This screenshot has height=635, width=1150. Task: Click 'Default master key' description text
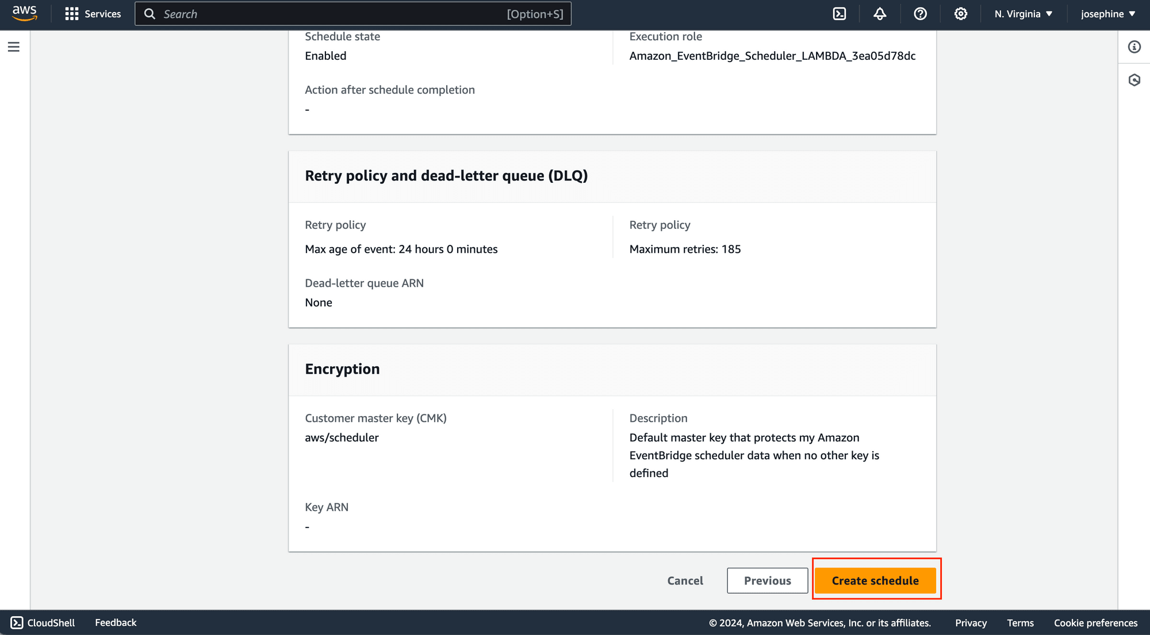click(754, 455)
